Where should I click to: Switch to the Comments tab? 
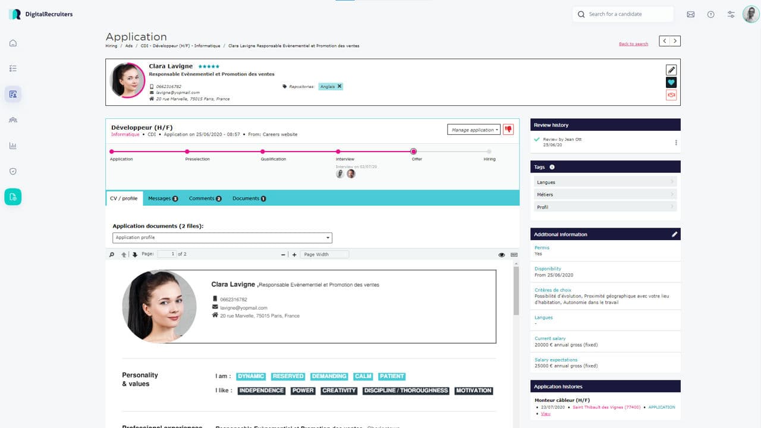[205, 199]
